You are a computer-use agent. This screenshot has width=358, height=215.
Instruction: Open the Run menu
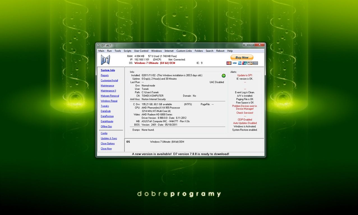pyautogui.click(x=109, y=51)
